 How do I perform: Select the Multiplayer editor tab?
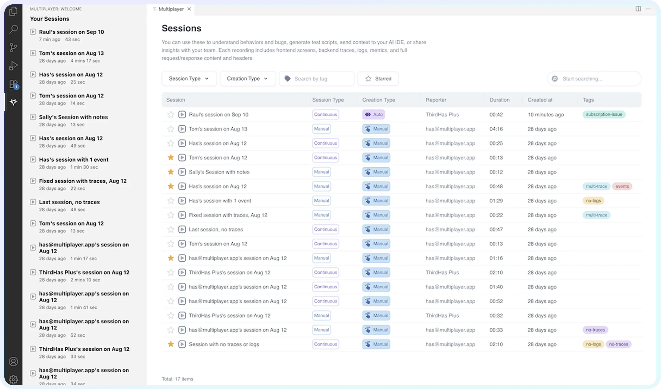click(x=171, y=9)
